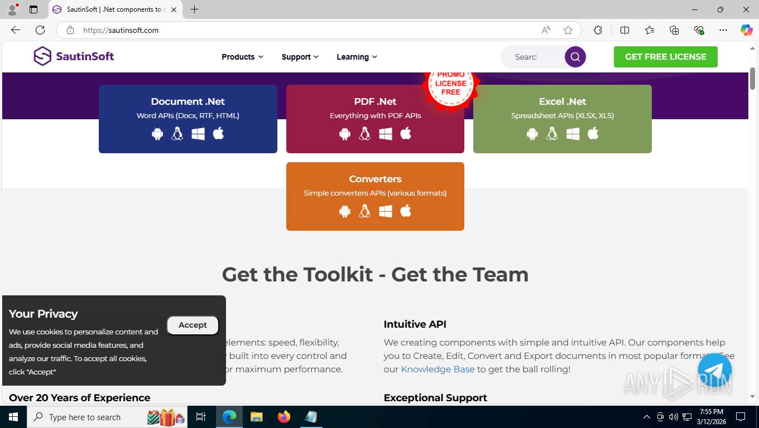Viewport: 759px width, 428px height.
Task: Add this page to favorites
Action: [568, 30]
